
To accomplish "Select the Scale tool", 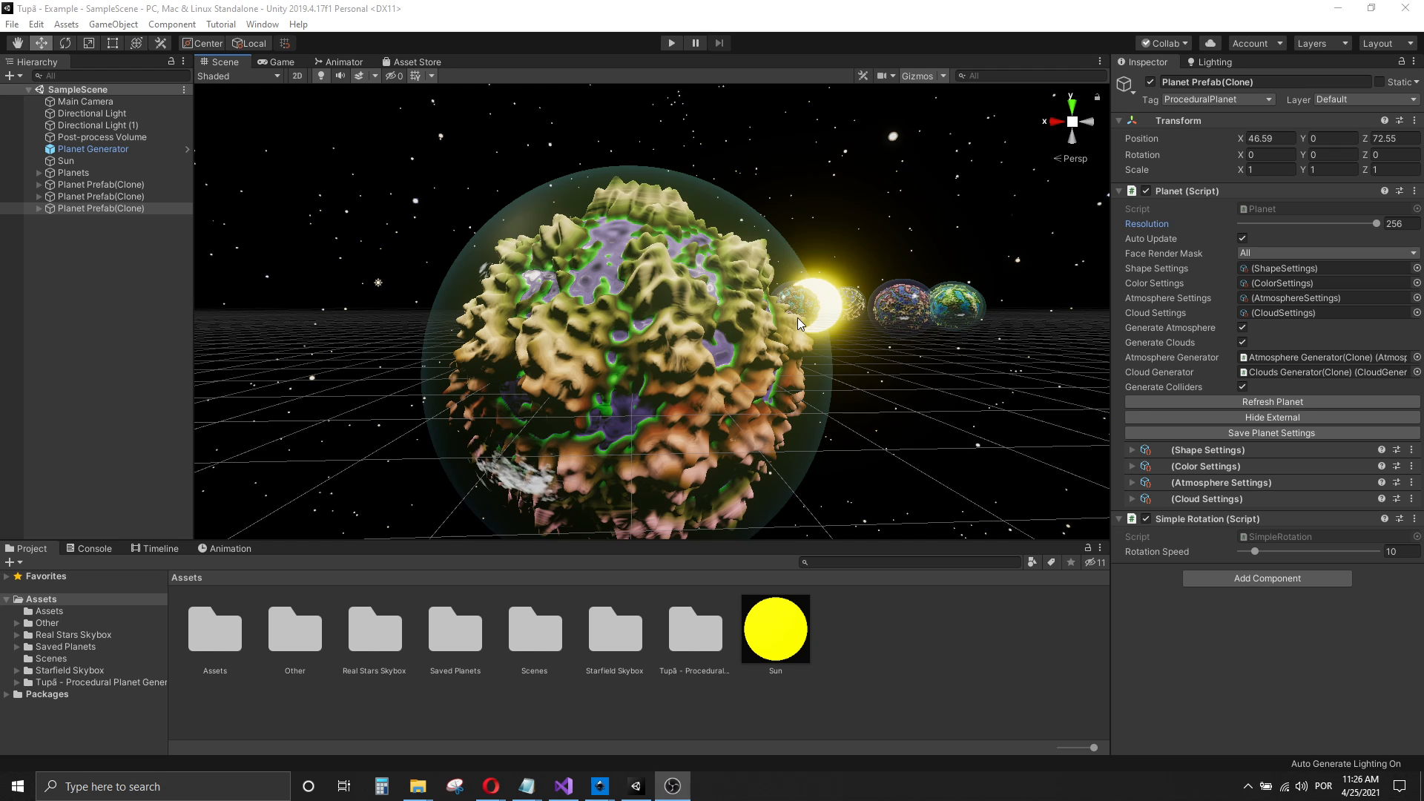I will point(88,43).
